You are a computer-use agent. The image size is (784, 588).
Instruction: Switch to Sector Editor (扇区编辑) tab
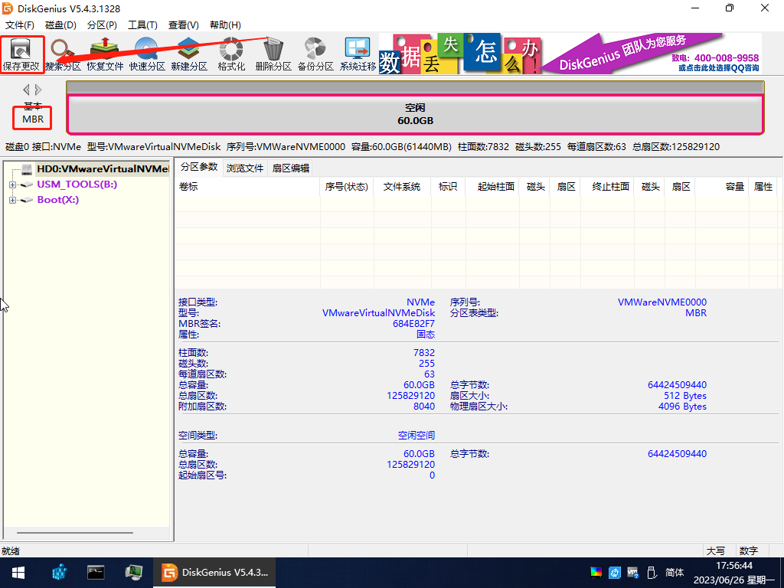tap(291, 168)
